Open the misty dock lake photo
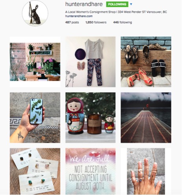Viewport: 182px width, 195px height. click(146, 118)
